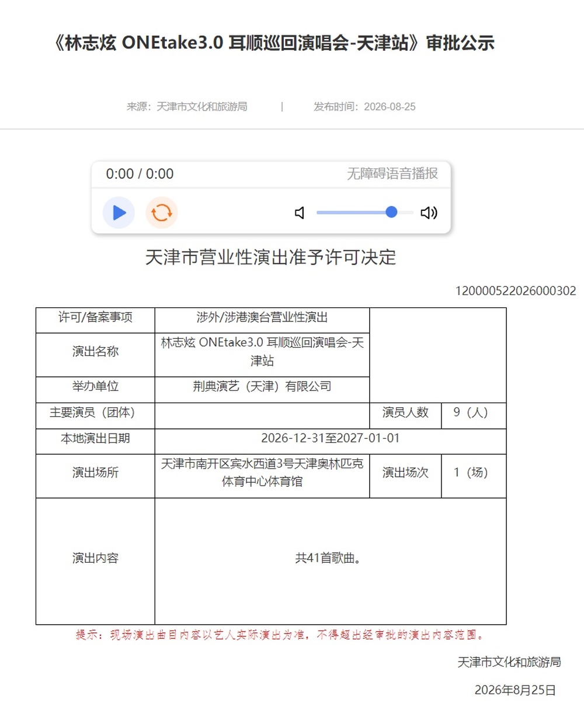The width and height of the screenshot is (584, 727).
Task: Click label cell 演出名称
Action: pyautogui.click(x=95, y=355)
